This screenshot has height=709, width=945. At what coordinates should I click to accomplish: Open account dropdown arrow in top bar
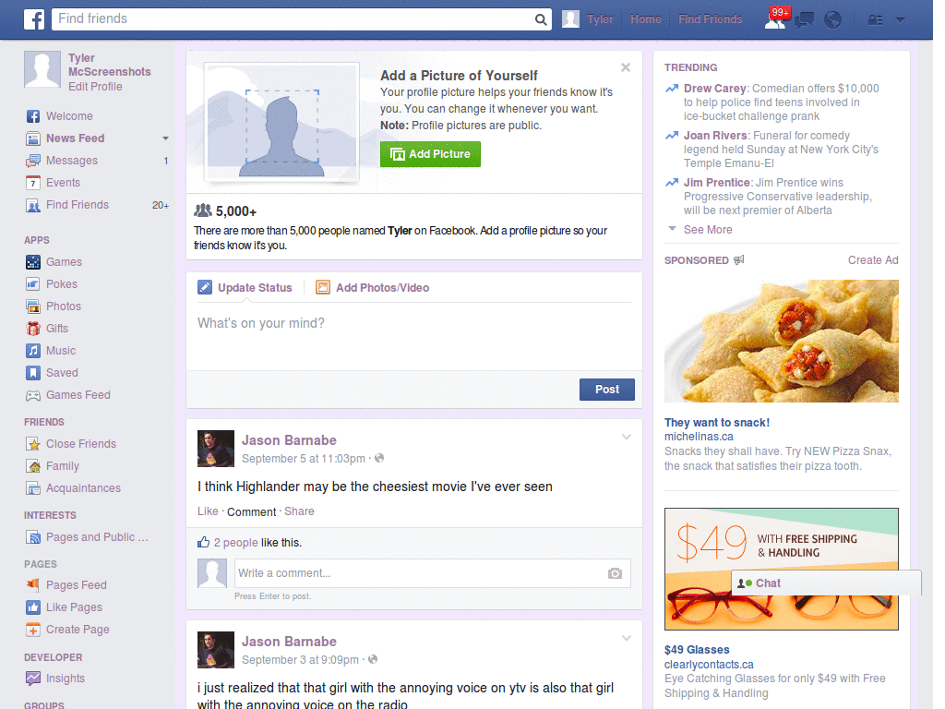900,20
